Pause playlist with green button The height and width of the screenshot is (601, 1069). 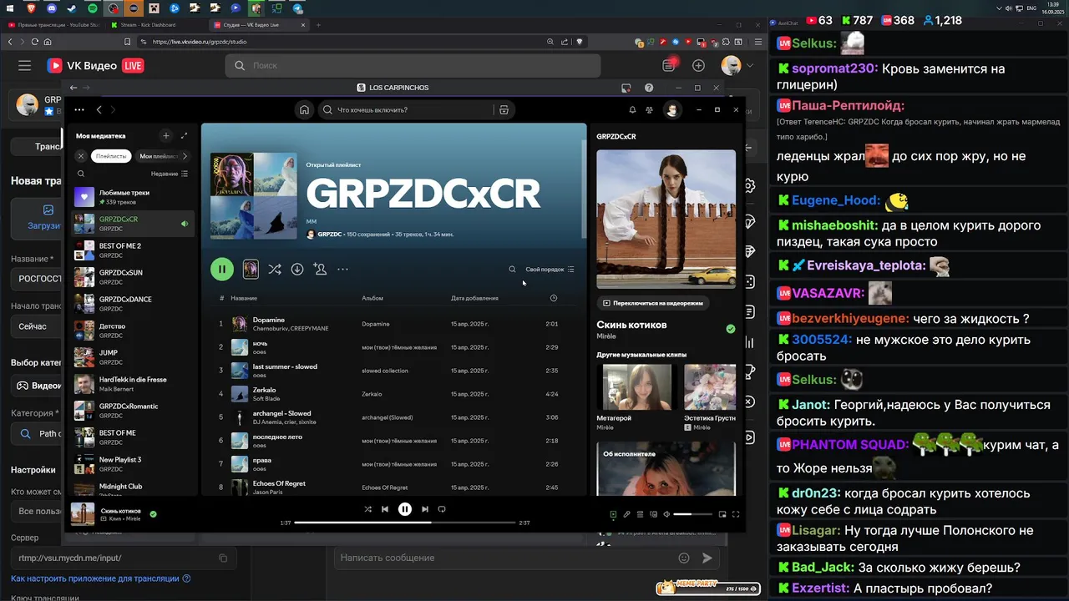221,269
